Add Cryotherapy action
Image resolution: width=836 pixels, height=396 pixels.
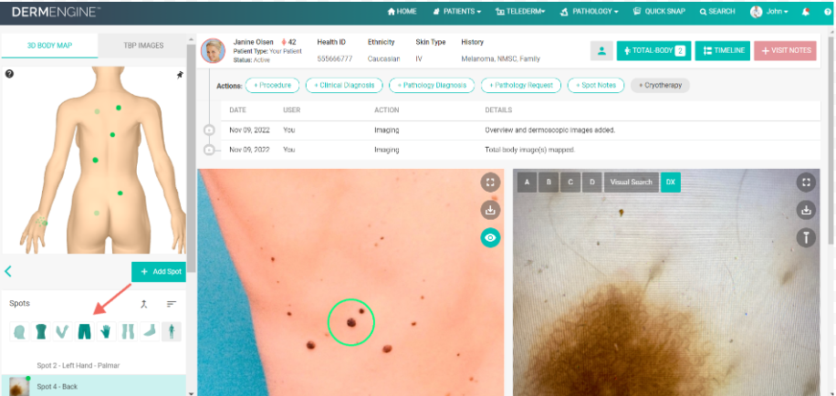click(x=660, y=85)
